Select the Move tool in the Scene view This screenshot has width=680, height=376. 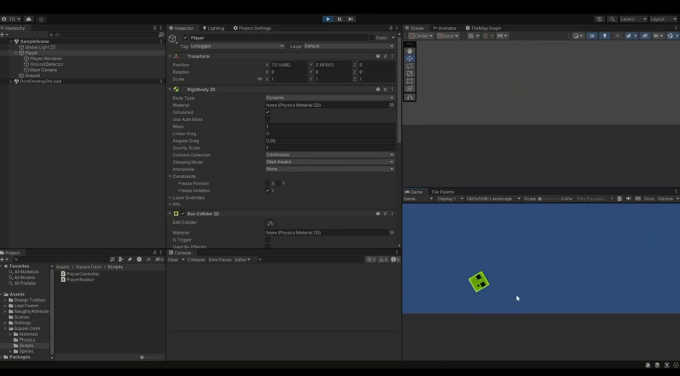[410, 59]
